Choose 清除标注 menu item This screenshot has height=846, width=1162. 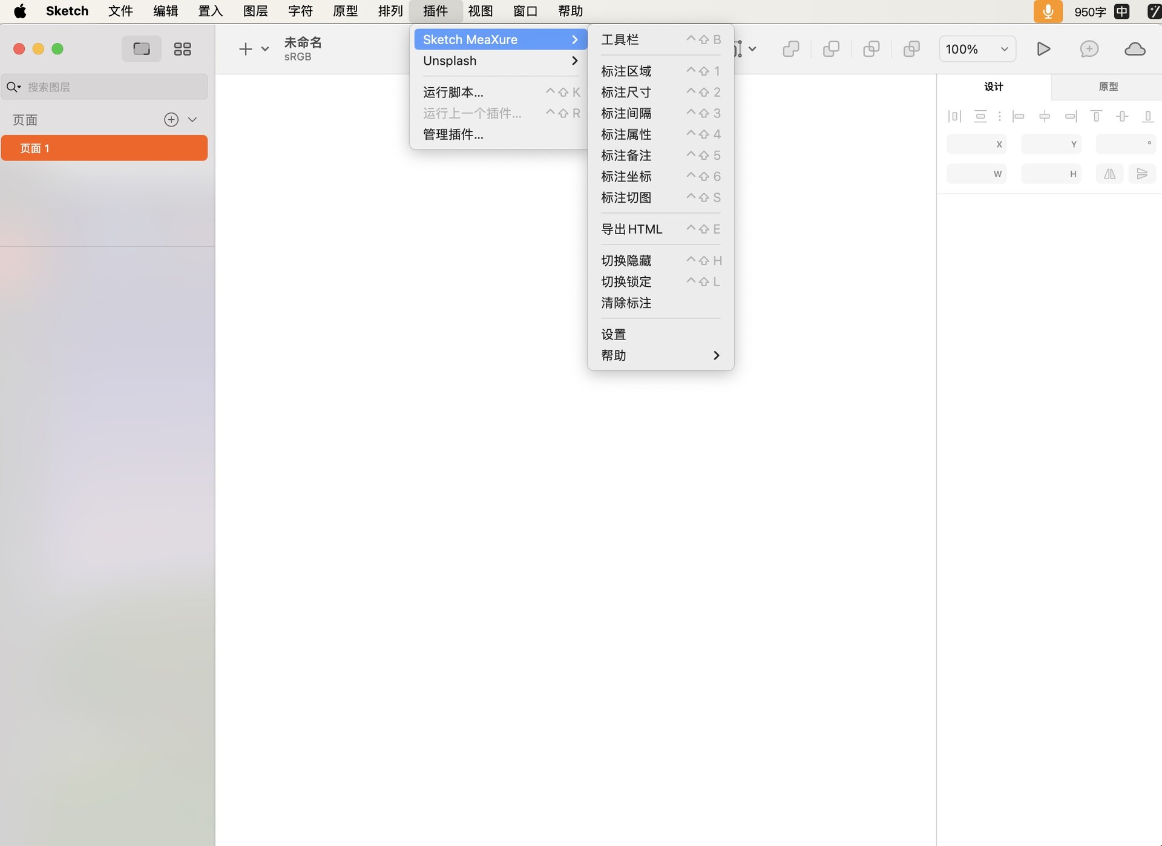coord(660,303)
